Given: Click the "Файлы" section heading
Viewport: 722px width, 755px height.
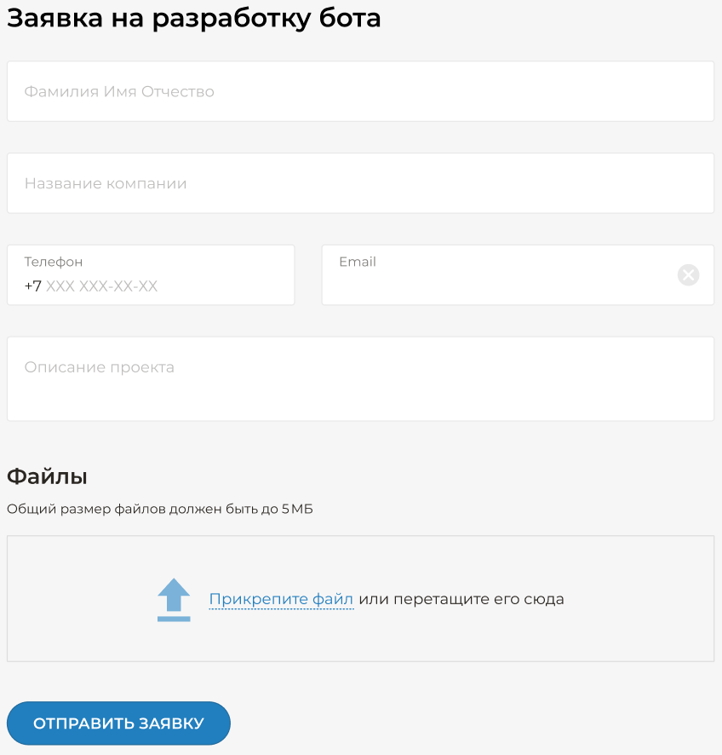Looking at the screenshot, I should 47,476.
